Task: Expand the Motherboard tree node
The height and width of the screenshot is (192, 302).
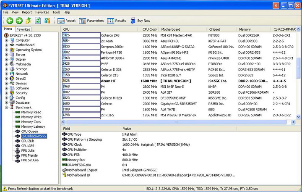Action: coord(6,45)
